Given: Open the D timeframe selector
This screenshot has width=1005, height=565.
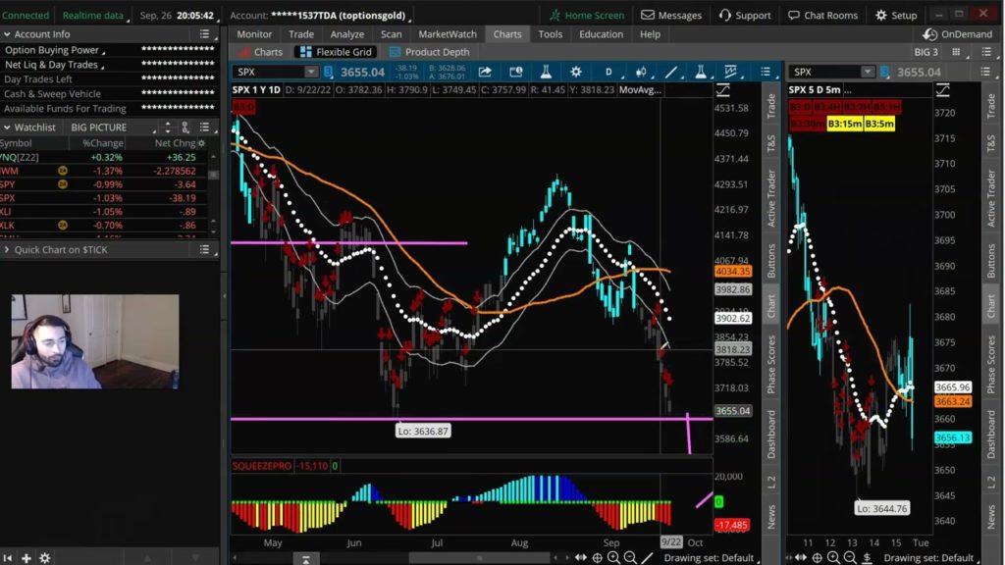Looking at the screenshot, I should pos(608,72).
